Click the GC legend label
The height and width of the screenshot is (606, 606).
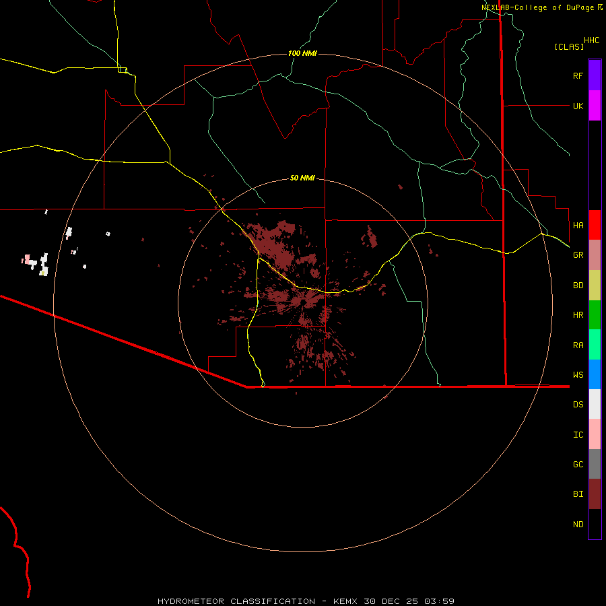point(578,465)
